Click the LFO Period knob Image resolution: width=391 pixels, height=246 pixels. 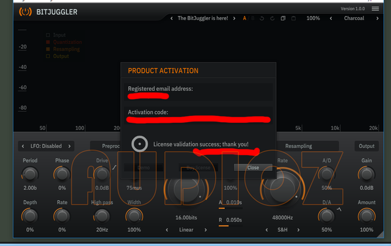tap(30, 174)
